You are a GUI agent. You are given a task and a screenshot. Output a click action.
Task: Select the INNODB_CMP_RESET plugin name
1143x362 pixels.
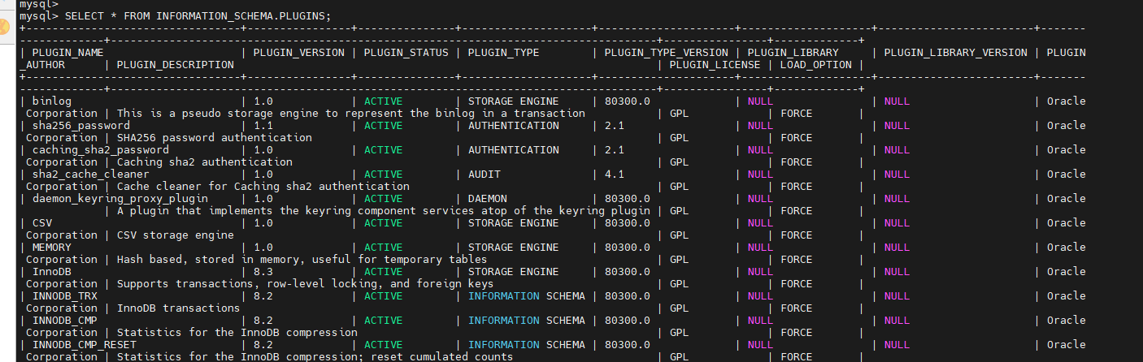click(85, 345)
